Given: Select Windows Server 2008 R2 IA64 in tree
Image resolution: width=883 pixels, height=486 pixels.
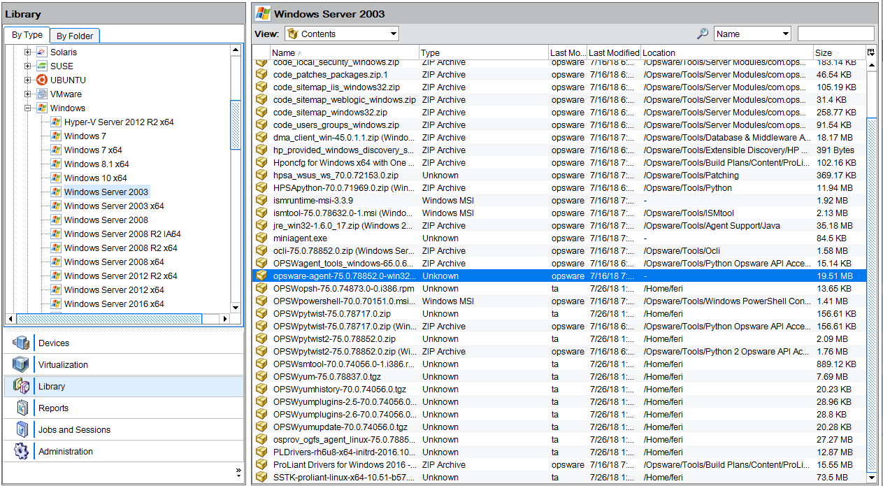Looking at the screenshot, I should pos(122,234).
